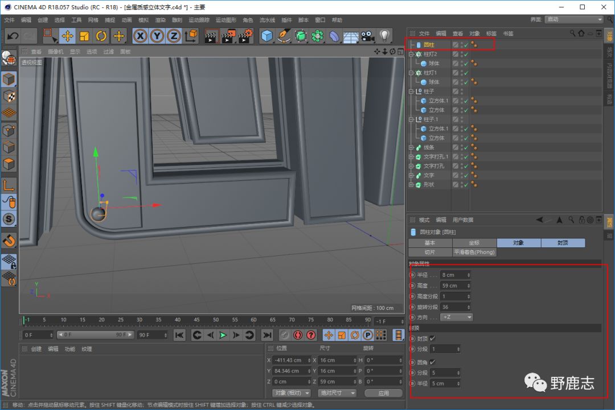Uncheck the 封顶 caps checkbox
Image resolution: width=615 pixels, height=410 pixels.
coord(432,338)
